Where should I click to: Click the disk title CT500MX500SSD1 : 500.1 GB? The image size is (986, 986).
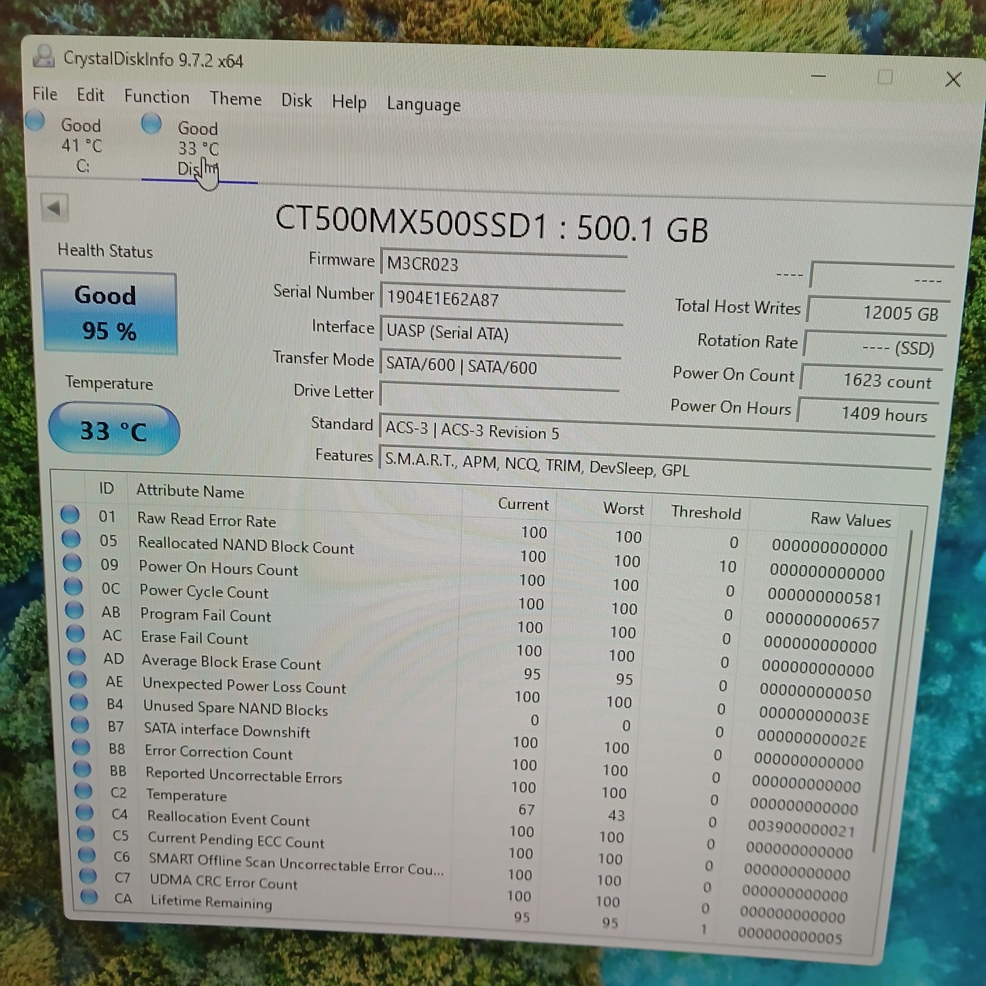click(492, 224)
